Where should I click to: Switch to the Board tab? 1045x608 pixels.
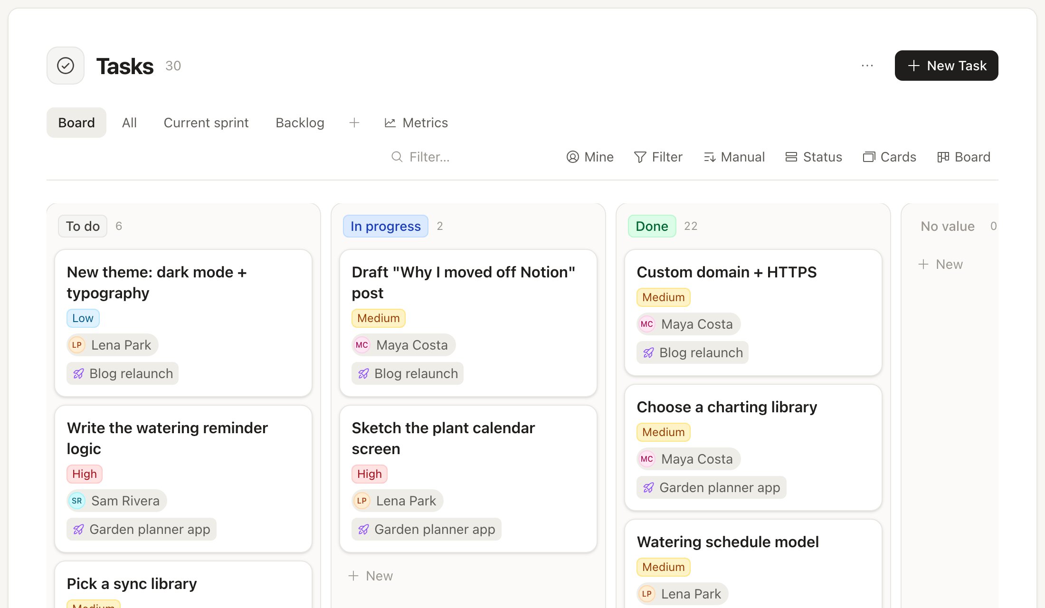tap(76, 123)
